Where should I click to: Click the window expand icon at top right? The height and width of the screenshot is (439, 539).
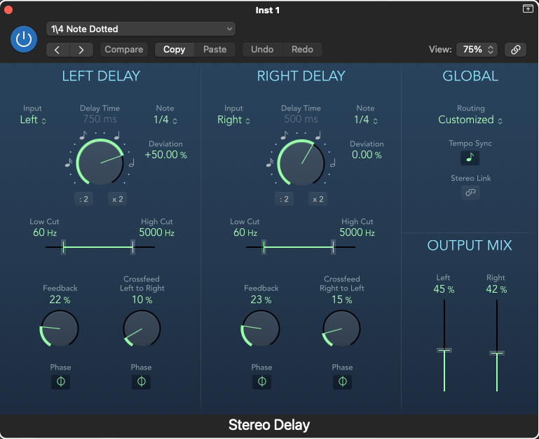point(528,8)
